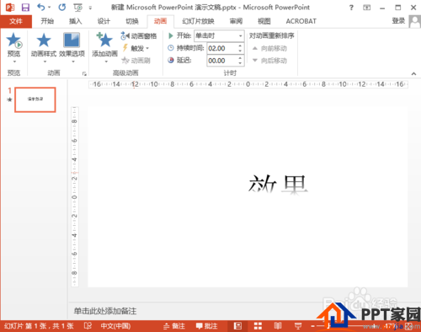Toggle Notes pane in status bar
421x332 pixels.
(174, 326)
